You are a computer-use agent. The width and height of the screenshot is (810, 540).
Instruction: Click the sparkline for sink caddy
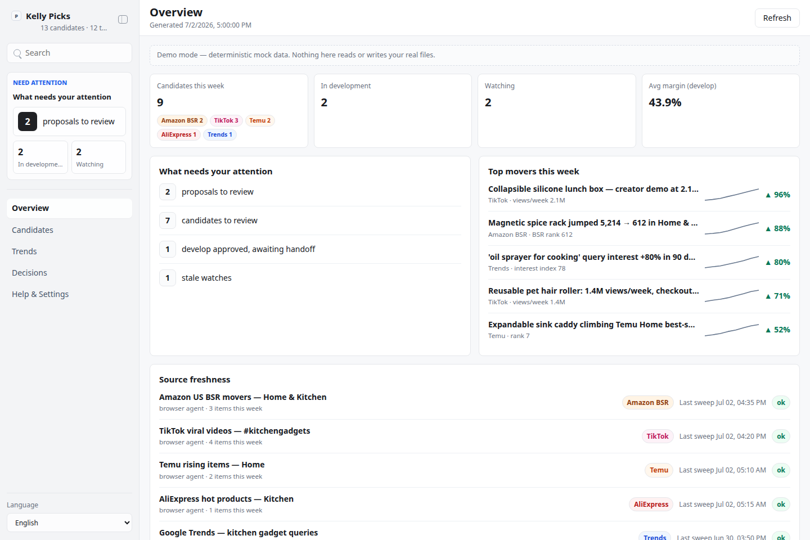pos(732,330)
